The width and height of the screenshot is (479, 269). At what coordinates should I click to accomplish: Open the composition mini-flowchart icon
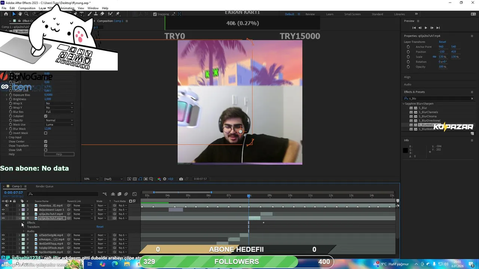[105, 194]
